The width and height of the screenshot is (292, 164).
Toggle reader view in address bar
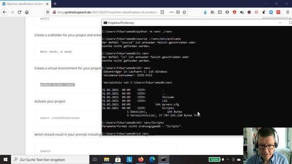(162, 12)
